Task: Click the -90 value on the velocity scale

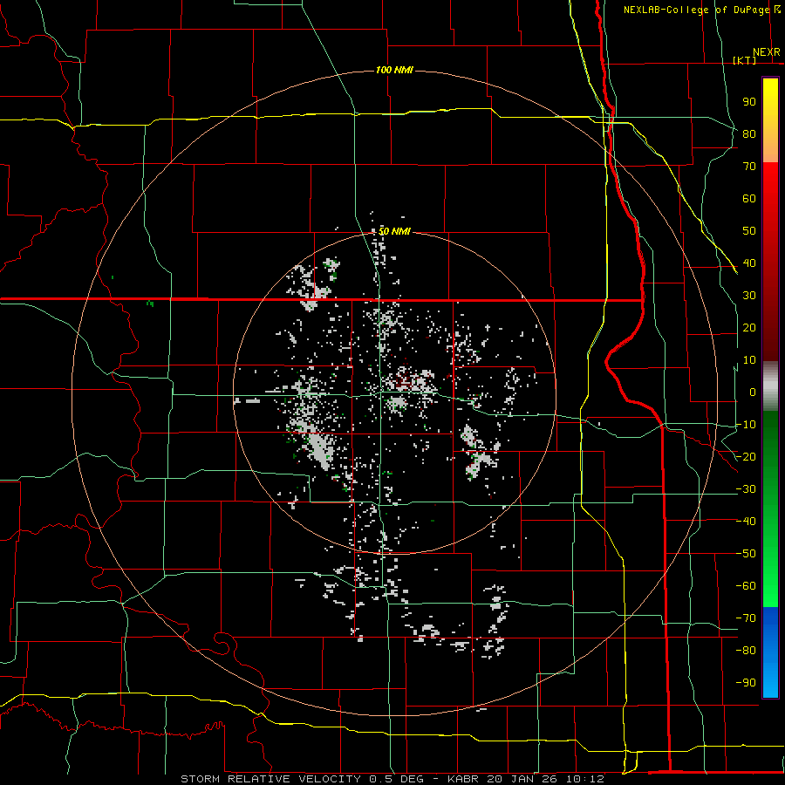Action: pos(746,683)
